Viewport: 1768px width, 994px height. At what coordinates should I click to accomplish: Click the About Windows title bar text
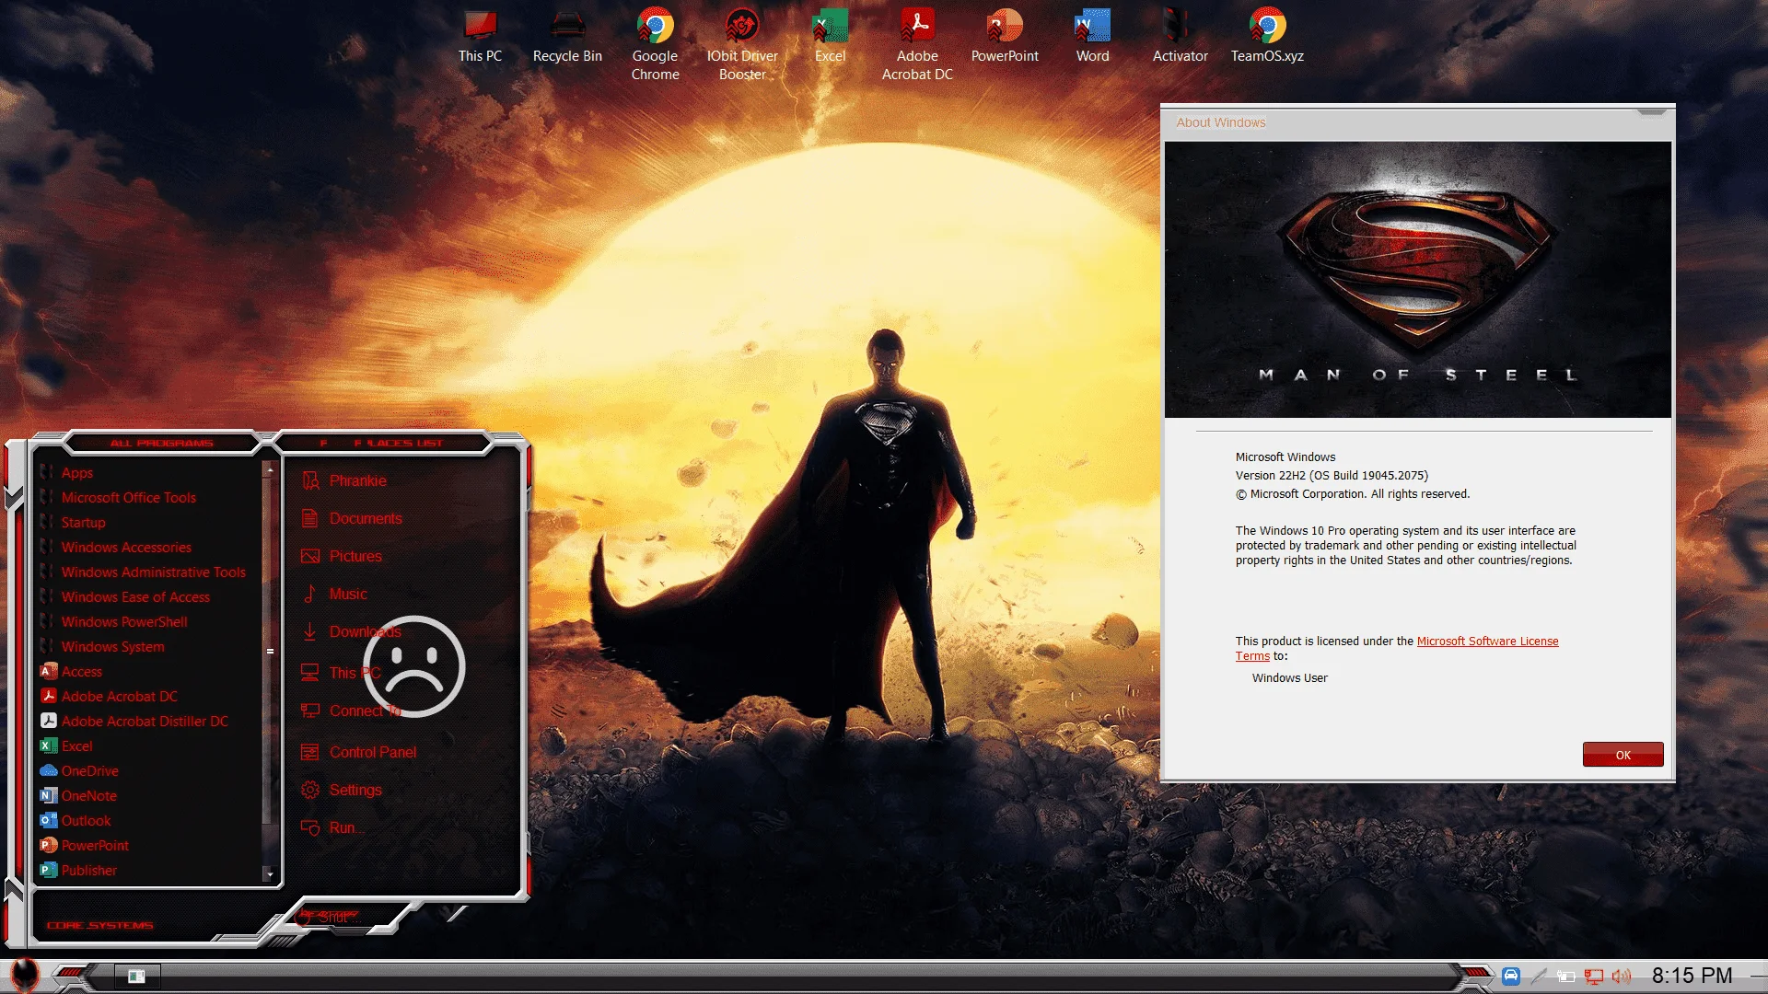pyautogui.click(x=1220, y=122)
